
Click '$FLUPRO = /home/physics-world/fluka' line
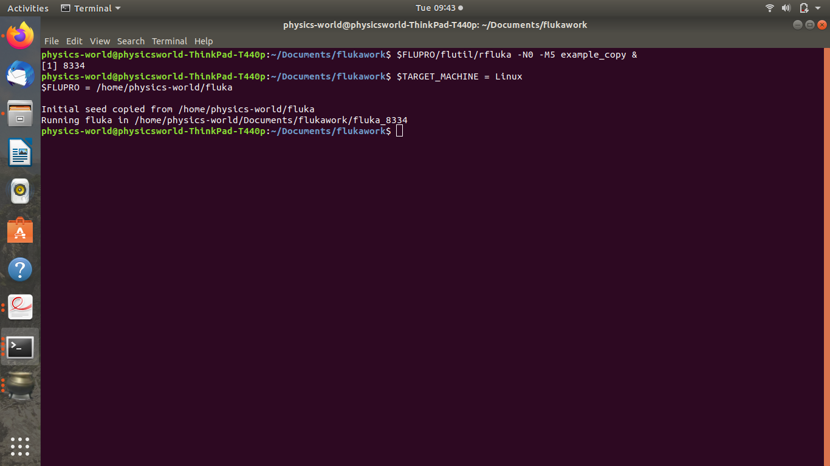pyautogui.click(x=137, y=87)
